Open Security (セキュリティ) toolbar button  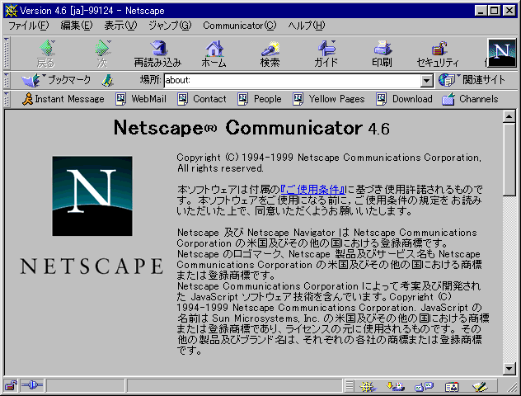click(438, 54)
